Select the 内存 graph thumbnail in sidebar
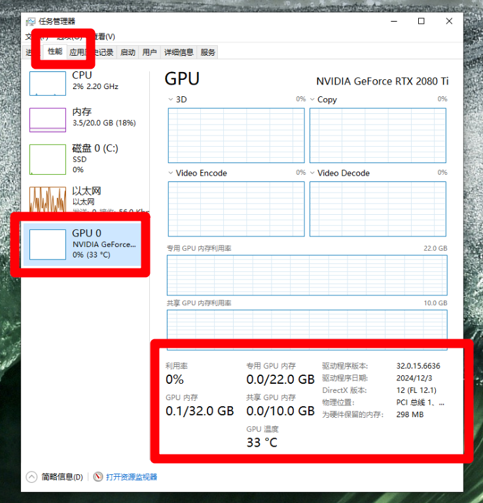This screenshot has width=483, height=503. [x=48, y=120]
